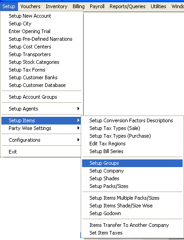Viewport: 184px width, 240px height.
Task: Choose Edit Tax Regions
Action: 132,144
